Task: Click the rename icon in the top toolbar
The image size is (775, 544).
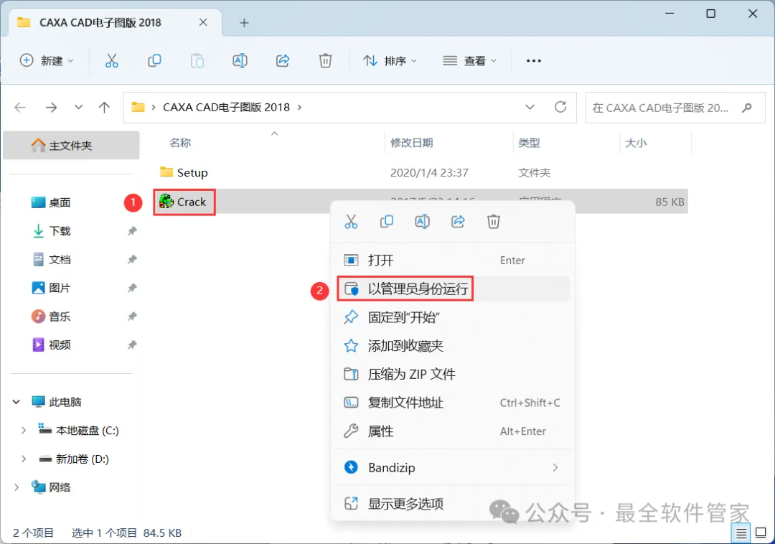Action: click(240, 61)
